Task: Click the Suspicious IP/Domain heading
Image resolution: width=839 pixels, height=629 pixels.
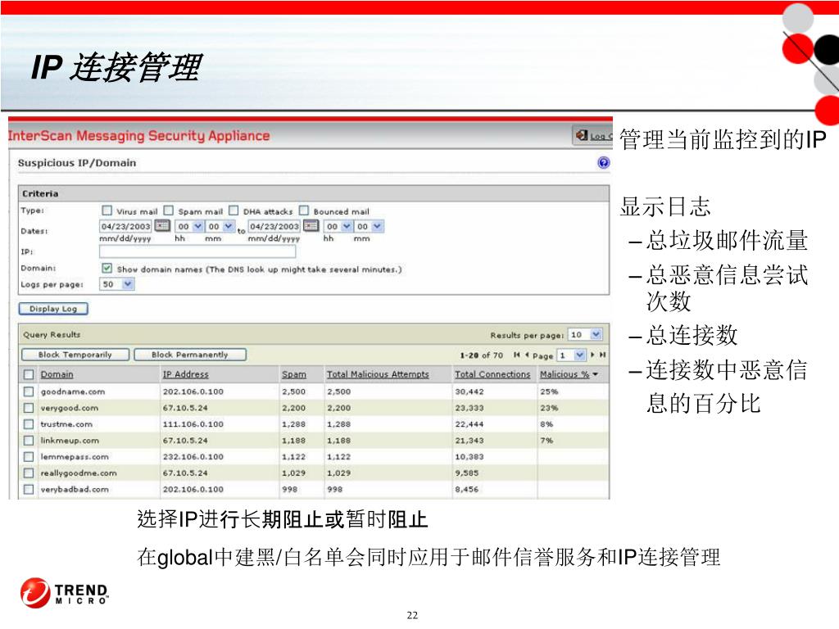Action: [77, 163]
